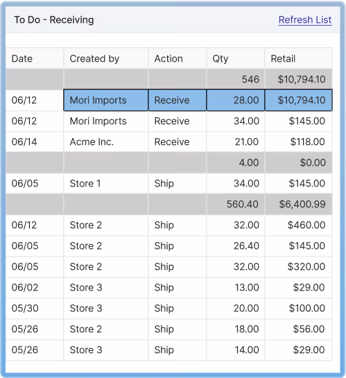Select Acme Inc. row entry
Viewport: 346px width, 378px height.
tap(169, 141)
